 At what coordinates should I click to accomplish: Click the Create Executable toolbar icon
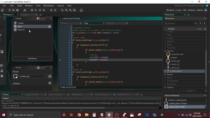25,10
